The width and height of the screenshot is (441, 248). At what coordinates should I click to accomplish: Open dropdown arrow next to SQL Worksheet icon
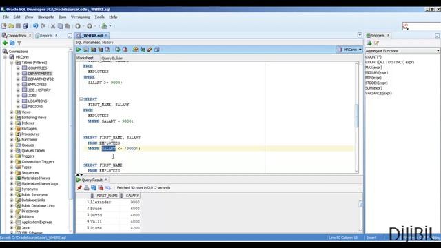point(110,26)
